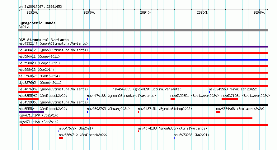This screenshot has height=150, width=277.
Task: Click the 28940k ruler tick label
Action: click(146, 12)
